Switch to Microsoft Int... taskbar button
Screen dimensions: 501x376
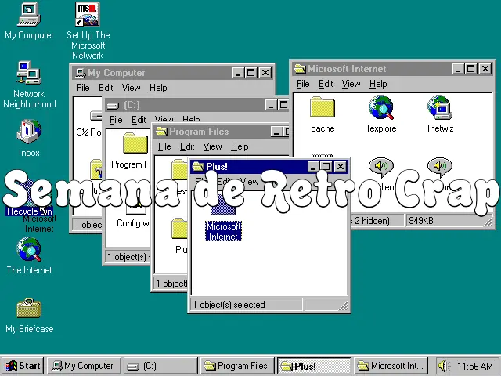click(x=391, y=366)
